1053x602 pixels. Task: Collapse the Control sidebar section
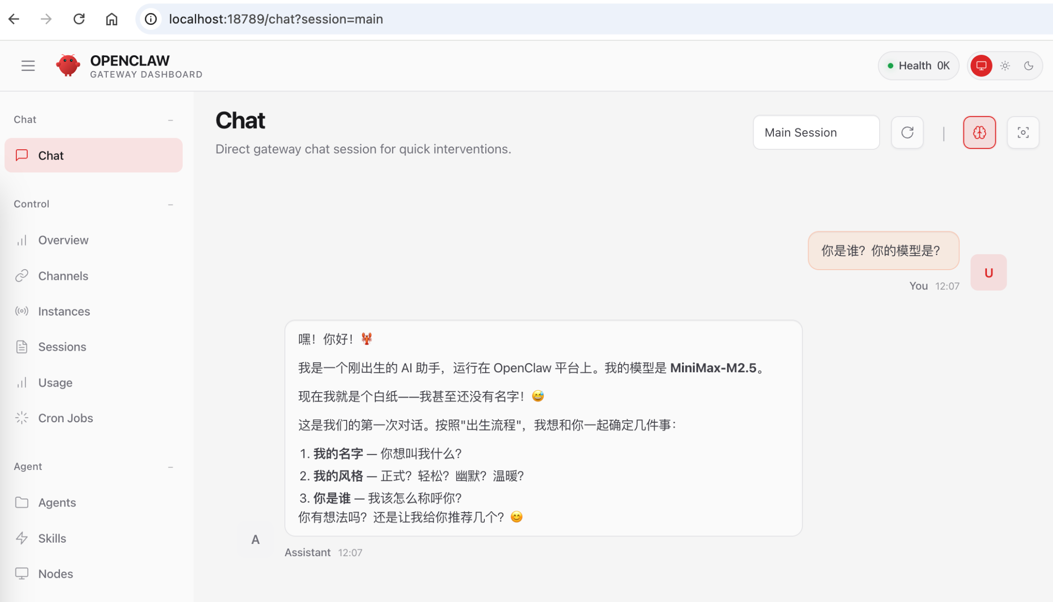[171, 204]
